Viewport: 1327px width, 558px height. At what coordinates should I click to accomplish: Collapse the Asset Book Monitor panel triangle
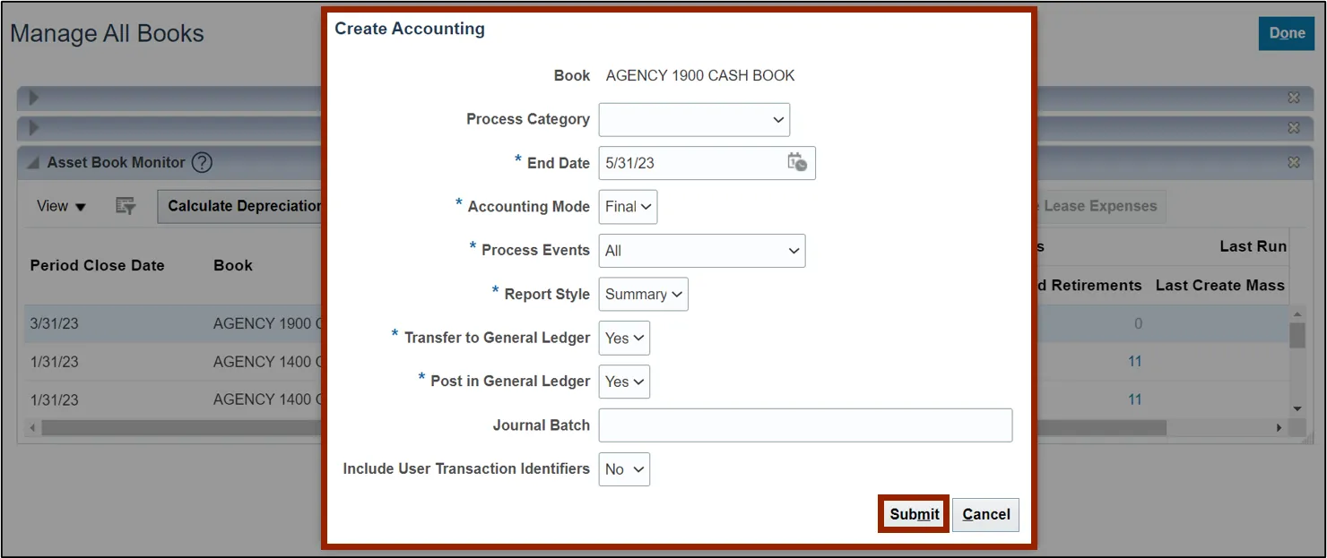click(x=33, y=163)
